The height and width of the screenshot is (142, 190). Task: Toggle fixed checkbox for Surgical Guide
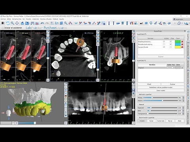[x=171, y=47]
